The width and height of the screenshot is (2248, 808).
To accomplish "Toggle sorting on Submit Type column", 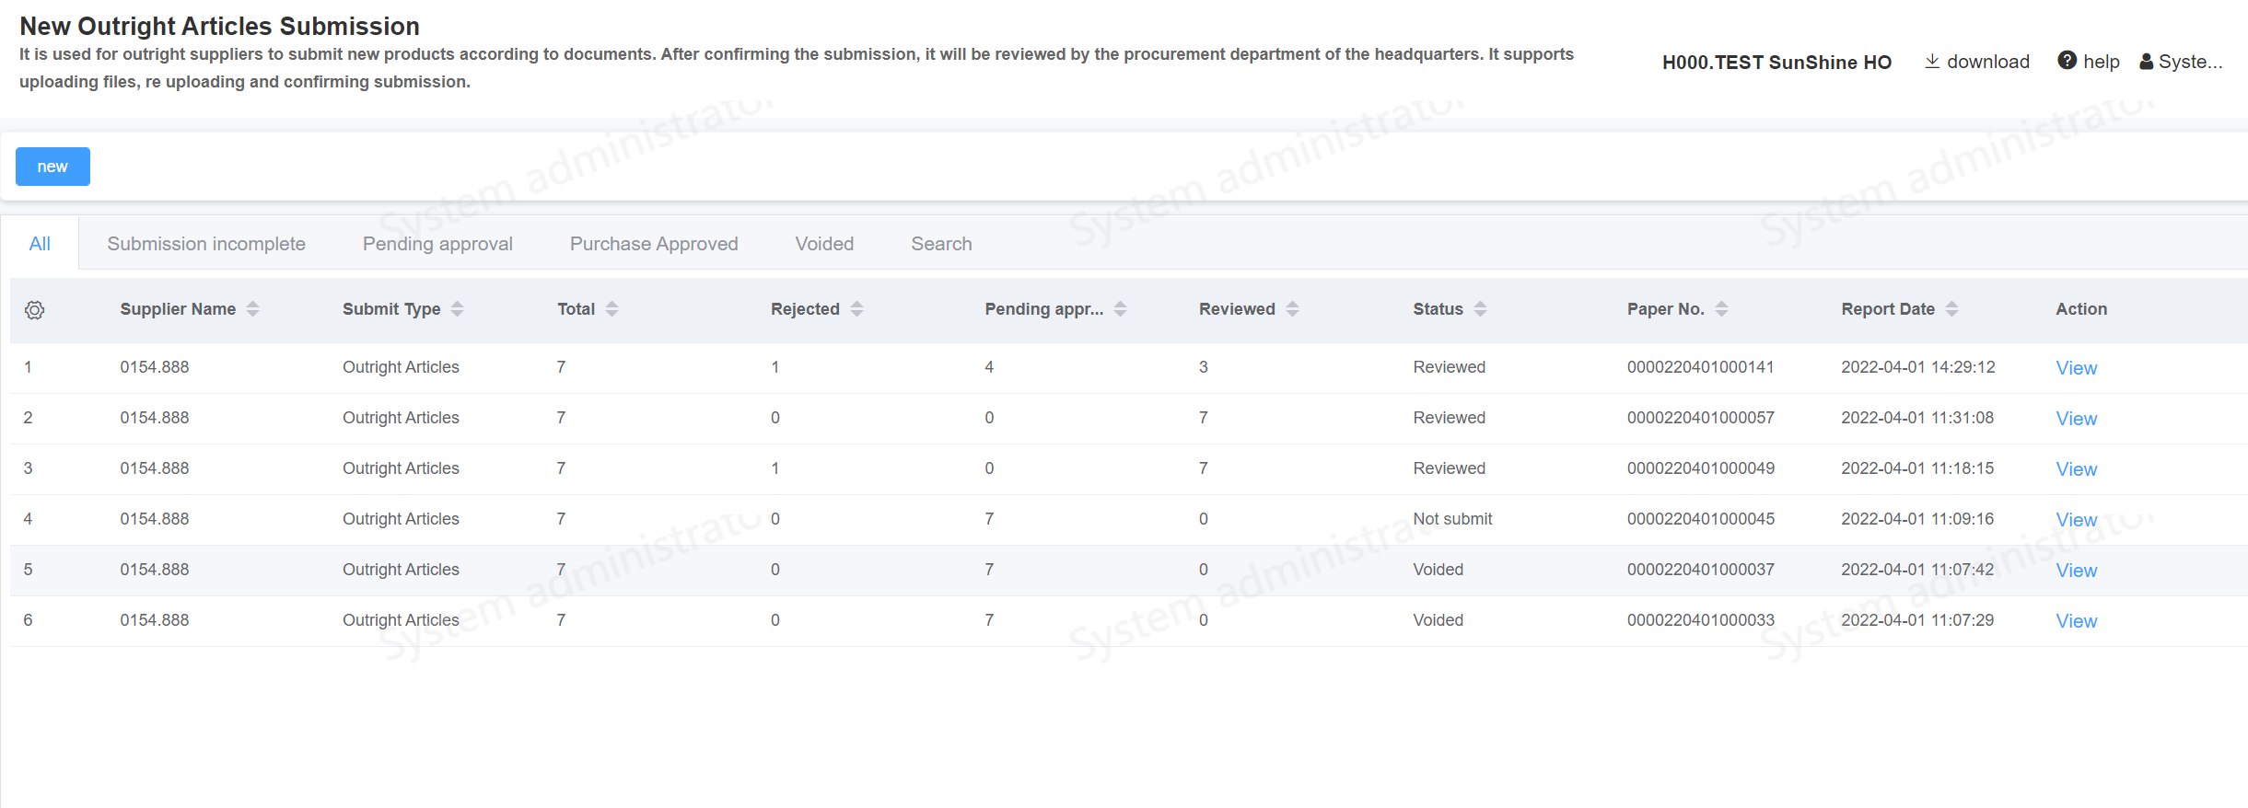I will point(457,309).
